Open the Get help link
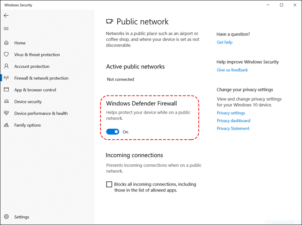The height and width of the screenshot is (225, 302). click(x=225, y=42)
